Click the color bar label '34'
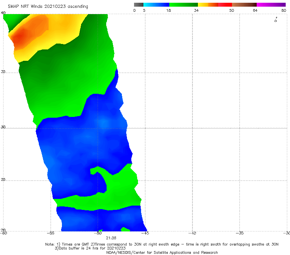This screenshot has height=255, width=290. [196, 10]
